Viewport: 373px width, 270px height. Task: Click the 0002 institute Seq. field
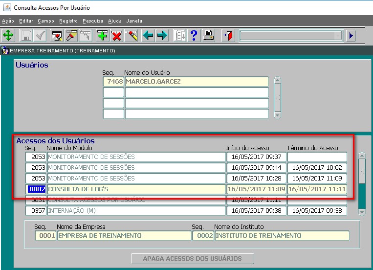[x=203, y=236]
